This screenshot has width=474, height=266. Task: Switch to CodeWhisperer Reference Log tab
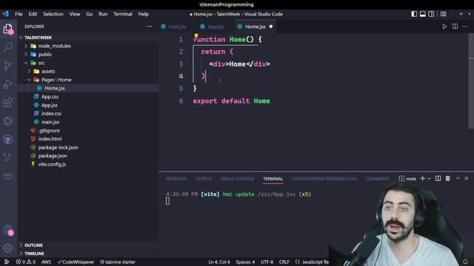click(x=324, y=179)
